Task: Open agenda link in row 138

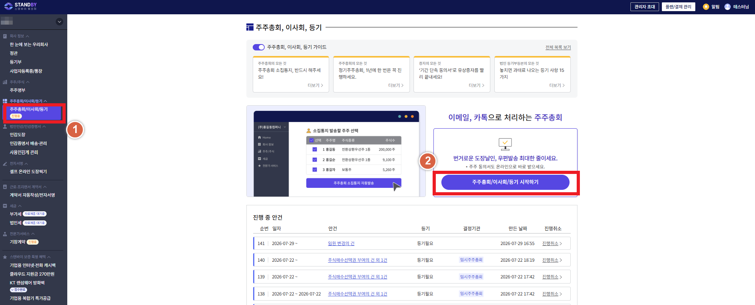Action: coord(357,294)
